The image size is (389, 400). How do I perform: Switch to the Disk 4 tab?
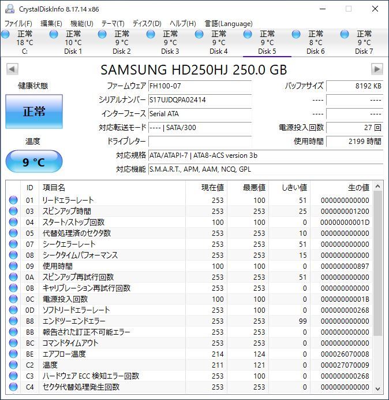[218, 42]
